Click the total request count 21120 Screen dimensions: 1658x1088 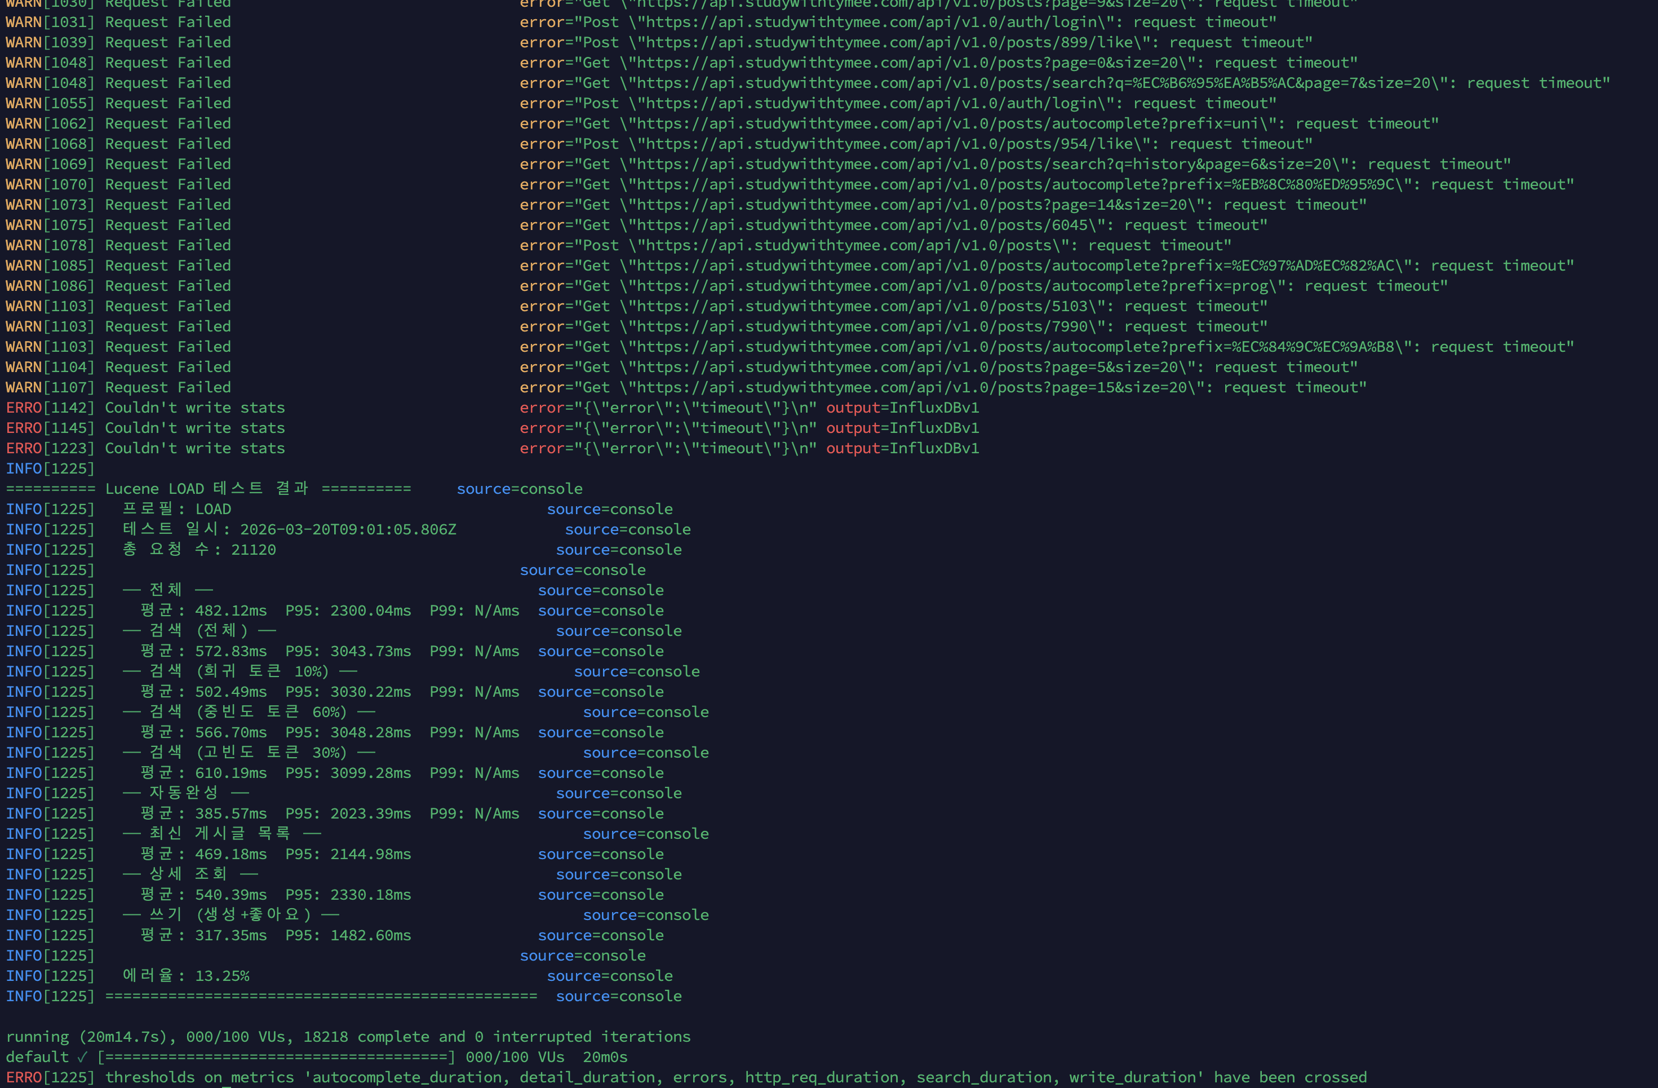click(253, 550)
